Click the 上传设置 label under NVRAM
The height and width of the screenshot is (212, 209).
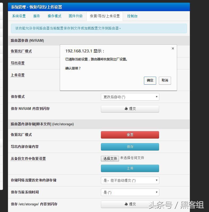pos(18,75)
